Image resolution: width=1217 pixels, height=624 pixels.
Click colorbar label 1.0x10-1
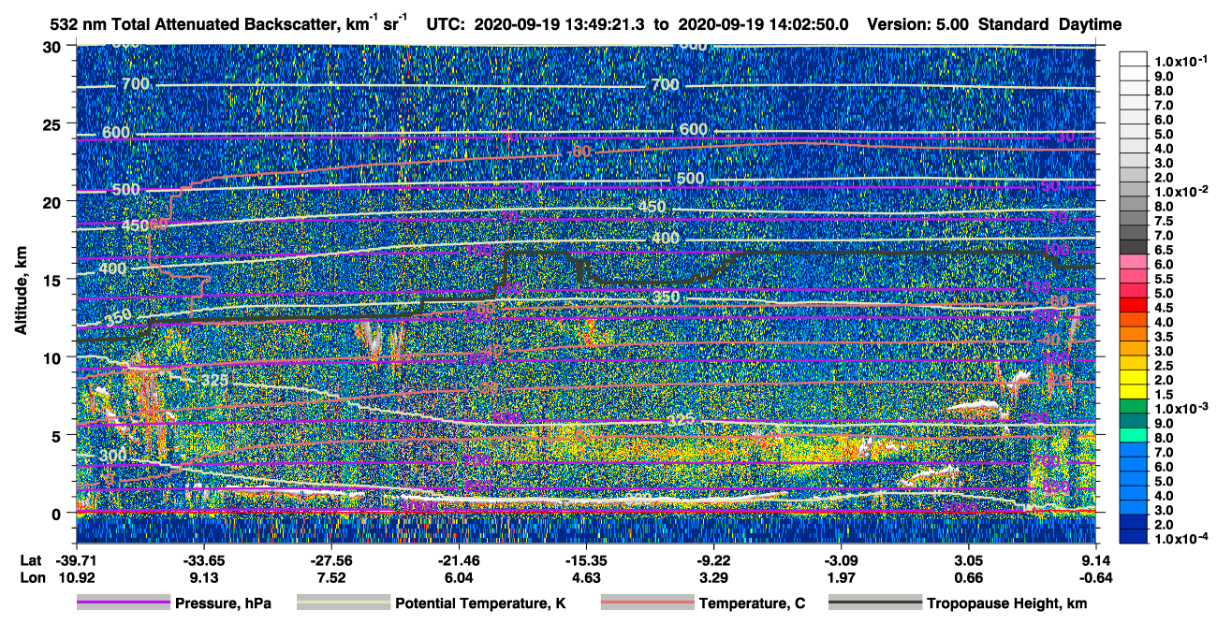point(1180,60)
